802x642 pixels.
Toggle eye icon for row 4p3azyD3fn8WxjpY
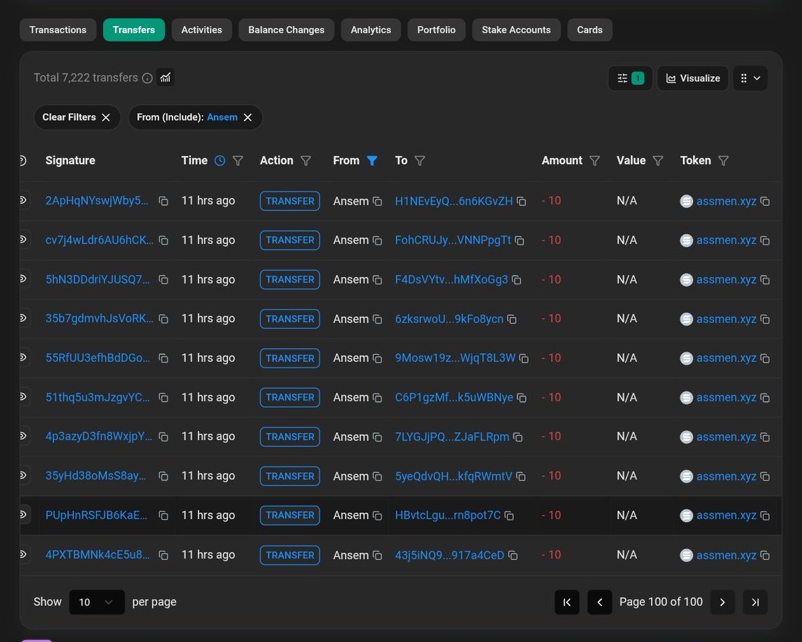(x=24, y=436)
